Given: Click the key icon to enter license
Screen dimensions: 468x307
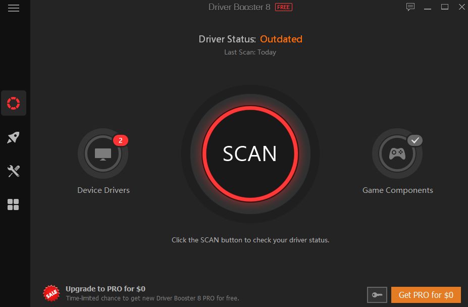Looking at the screenshot, I should click(x=377, y=295).
